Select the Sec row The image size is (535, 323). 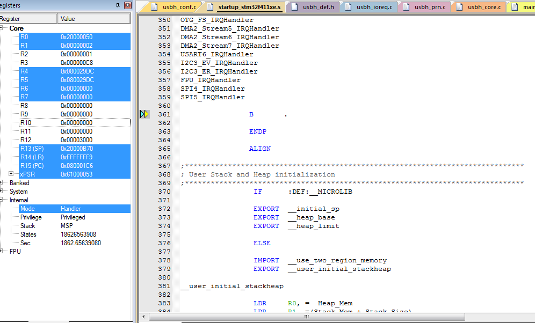[74, 243]
